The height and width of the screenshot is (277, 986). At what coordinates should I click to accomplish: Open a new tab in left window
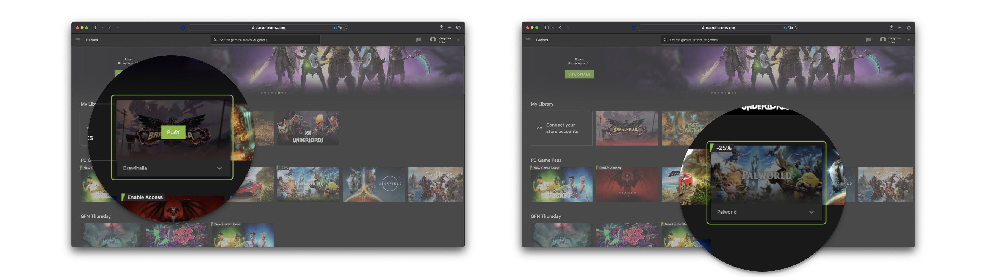click(450, 27)
